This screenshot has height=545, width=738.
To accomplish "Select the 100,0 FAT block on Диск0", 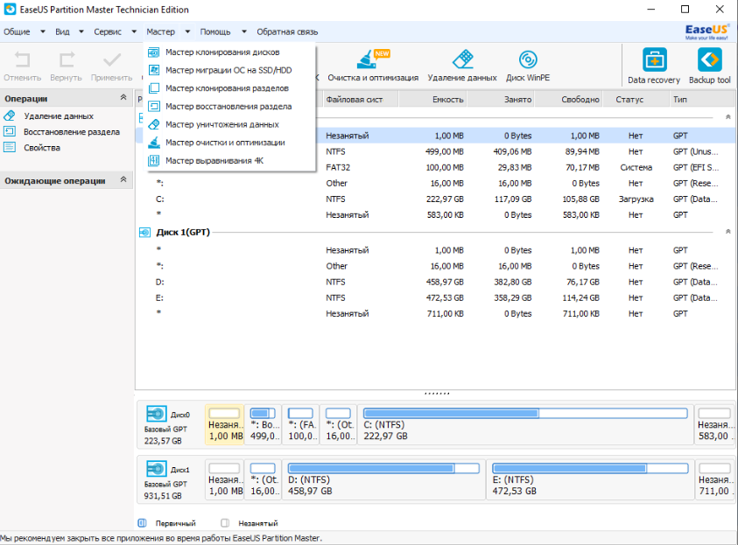I will 301,424.
